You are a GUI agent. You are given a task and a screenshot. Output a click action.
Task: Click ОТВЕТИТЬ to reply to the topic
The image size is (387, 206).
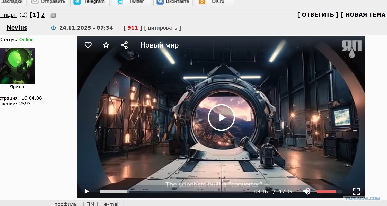(318, 15)
